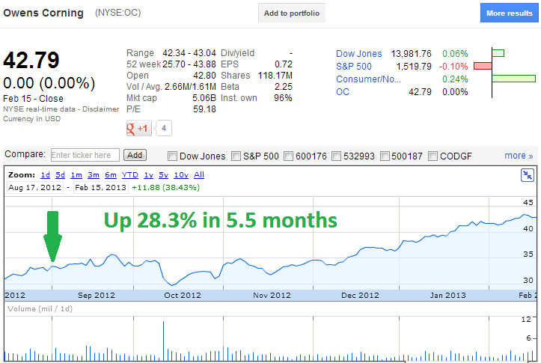Click the EPS value 0.72
This screenshot has width=541, height=363.
coord(284,64)
